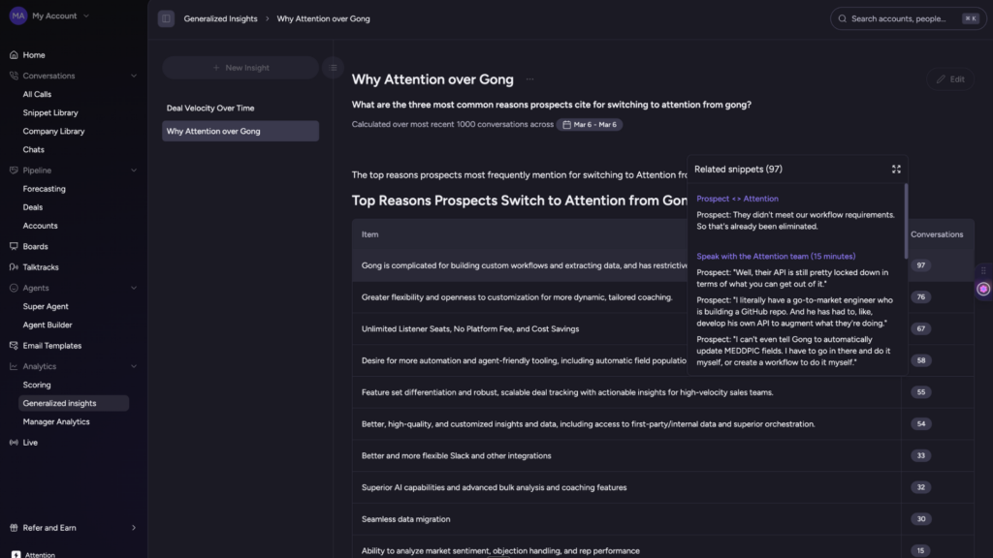Click the search accounts input field
This screenshot has width=993, height=558.
click(908, 19)
